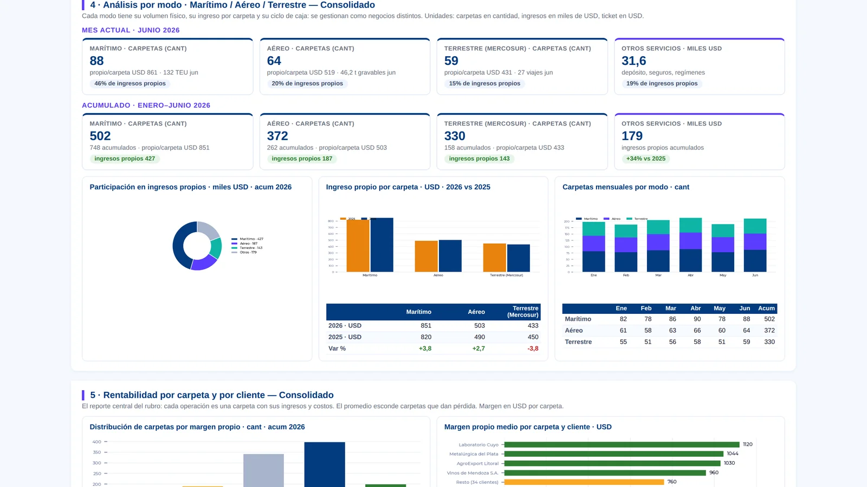Click the 851 cell in the 2026 row
867x487 pixels.
click(x=426, y=326)
